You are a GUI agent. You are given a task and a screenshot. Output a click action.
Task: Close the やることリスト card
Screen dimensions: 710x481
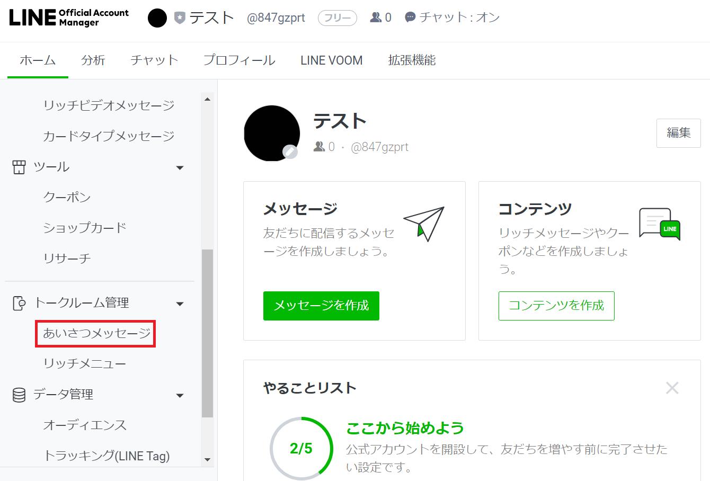[672, 388]
